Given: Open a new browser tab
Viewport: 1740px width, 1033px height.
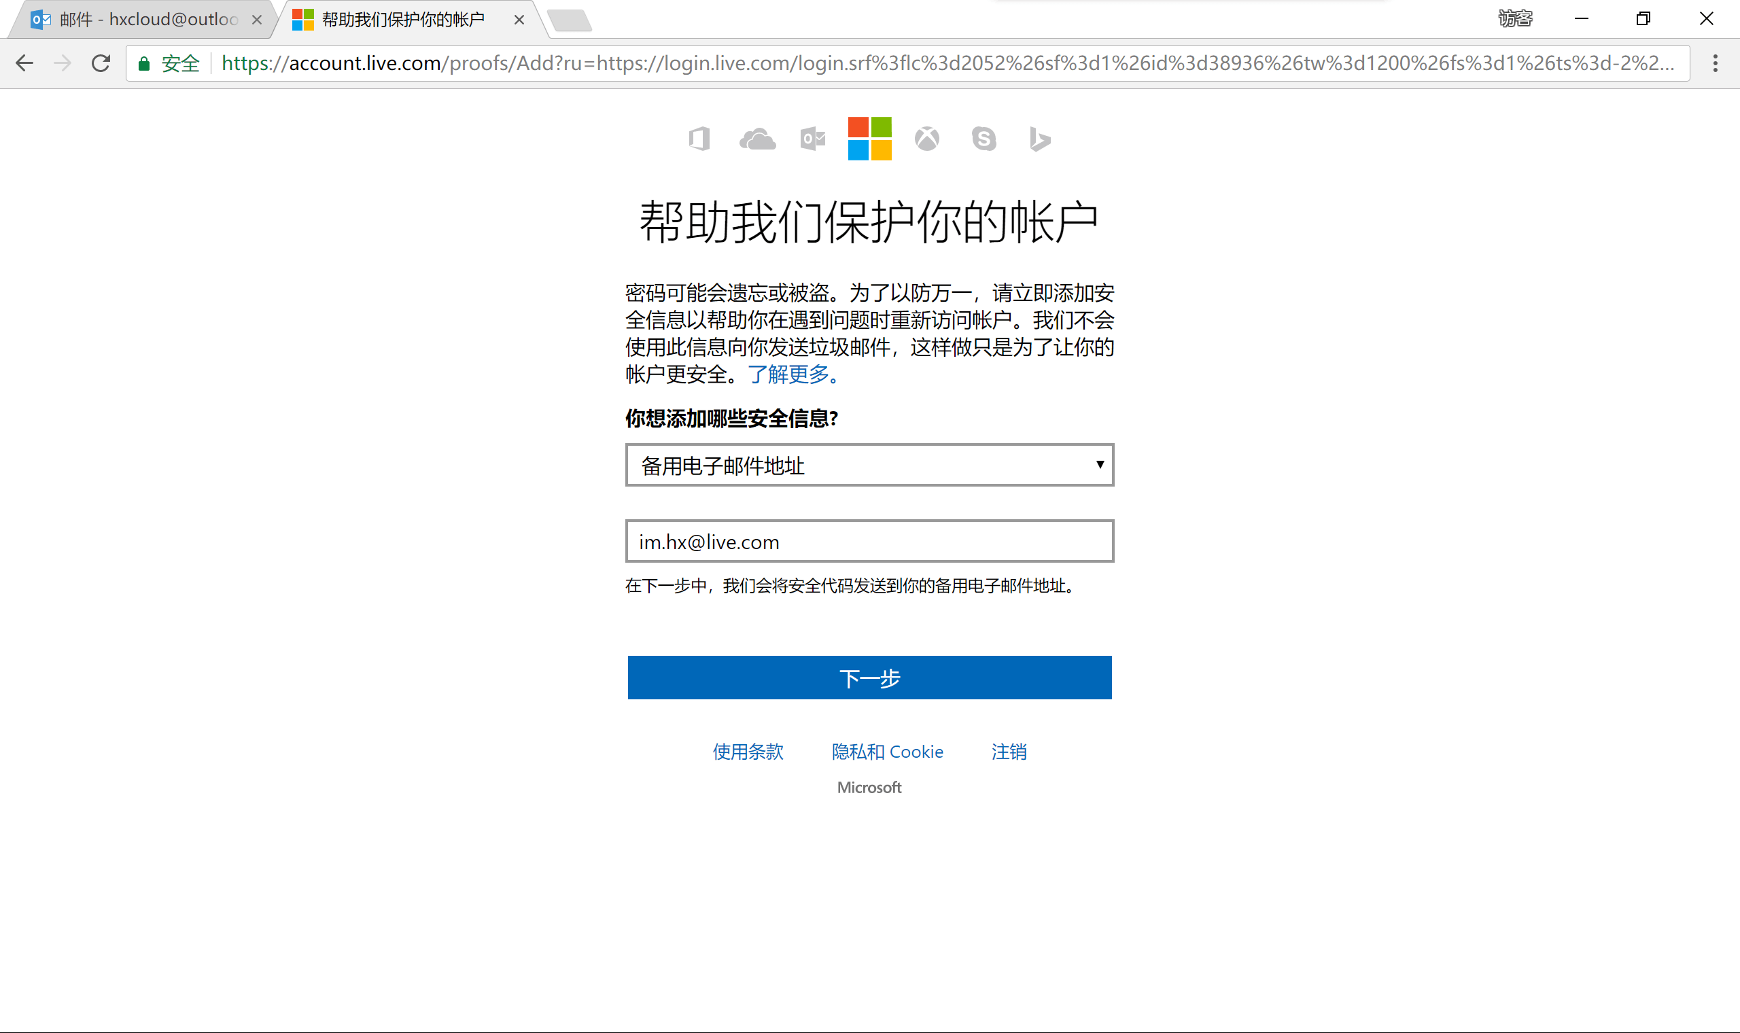Looking at the screenshot, I should (570, 20).
